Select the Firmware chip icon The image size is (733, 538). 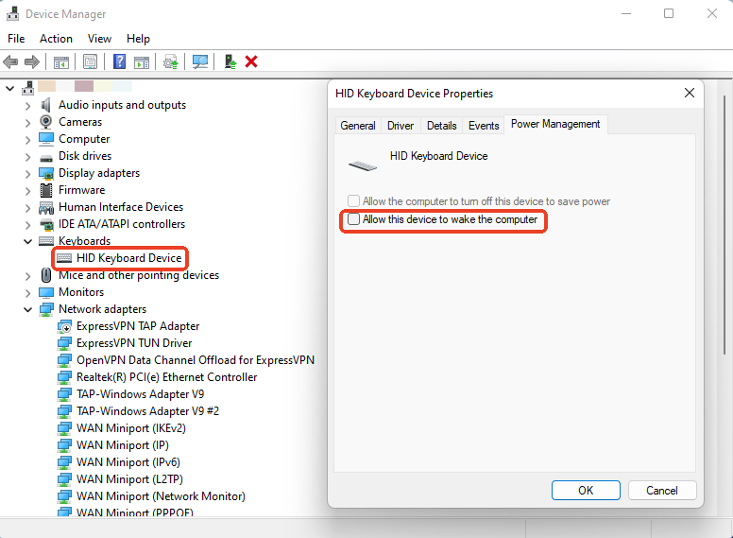tap(45, 190)
